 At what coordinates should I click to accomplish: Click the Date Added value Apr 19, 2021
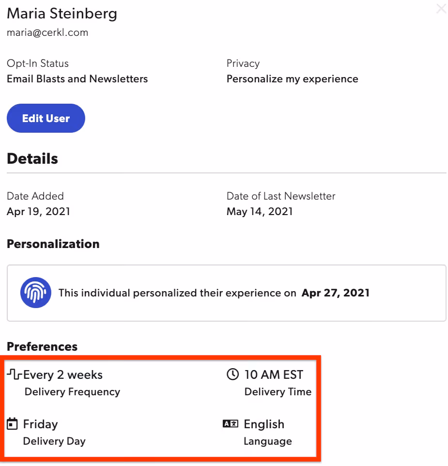38,212
